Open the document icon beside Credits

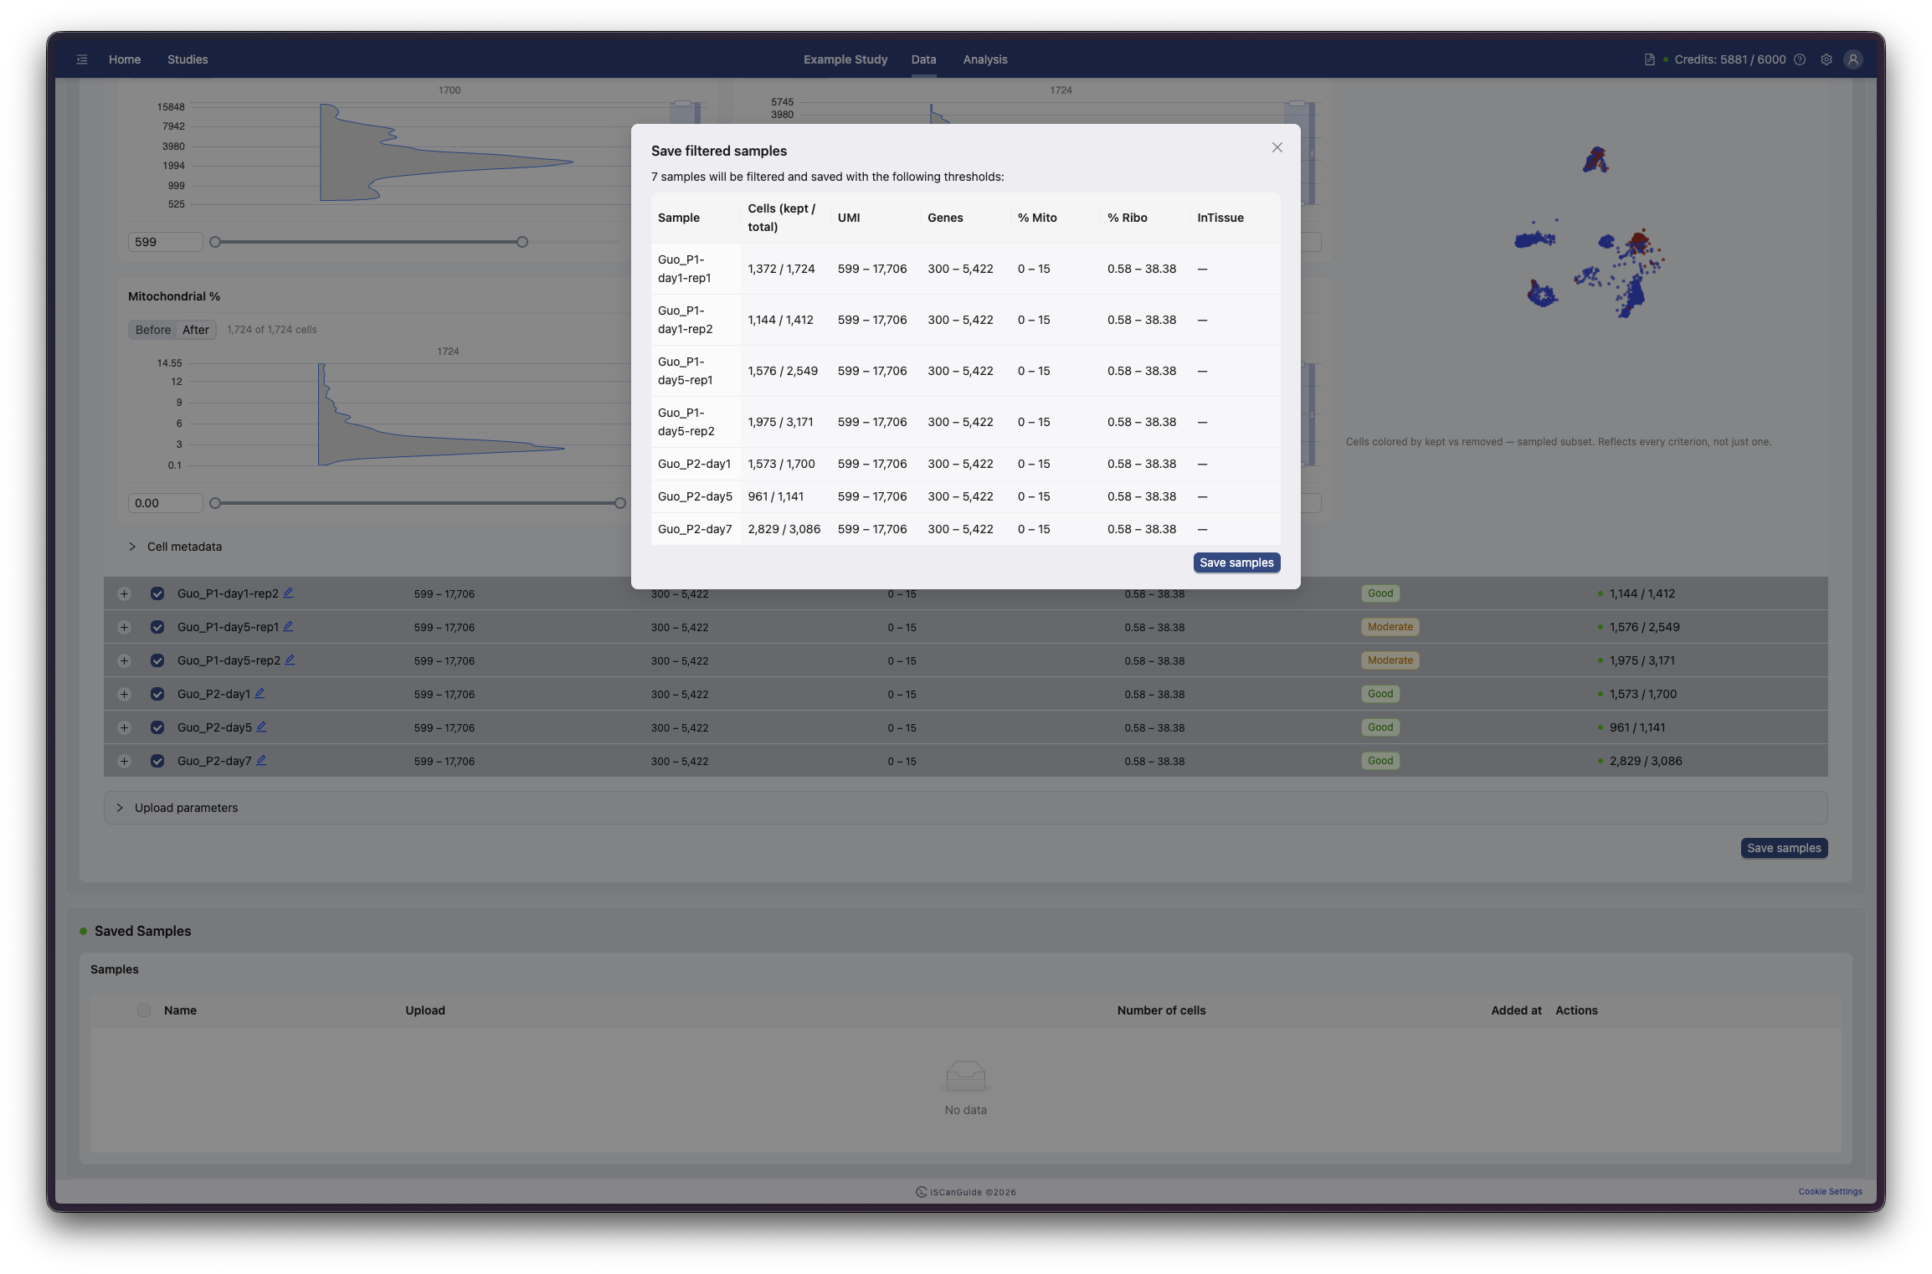[1649, 59]
